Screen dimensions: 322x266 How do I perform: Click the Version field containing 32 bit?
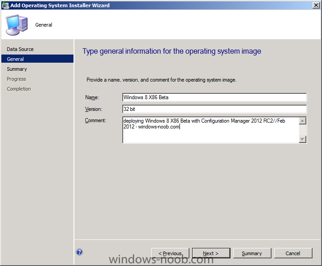(214, 109)
